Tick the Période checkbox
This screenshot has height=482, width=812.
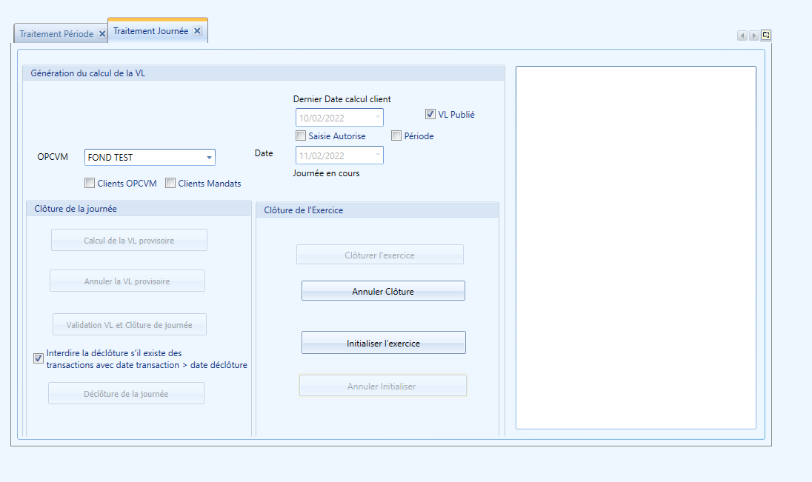tap(396, 135)
